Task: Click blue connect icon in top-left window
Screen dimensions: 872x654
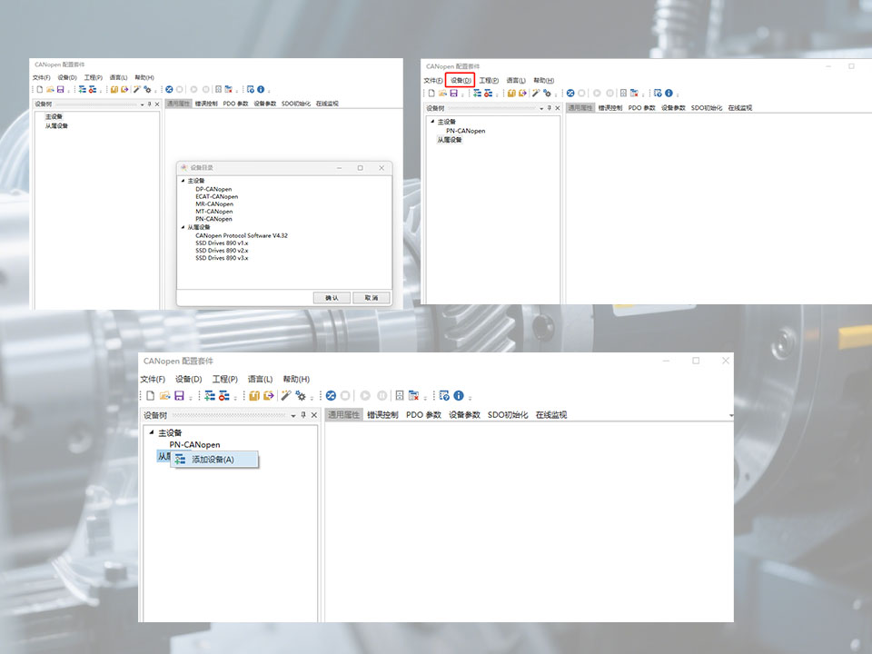Action: [x=169, y=89]
